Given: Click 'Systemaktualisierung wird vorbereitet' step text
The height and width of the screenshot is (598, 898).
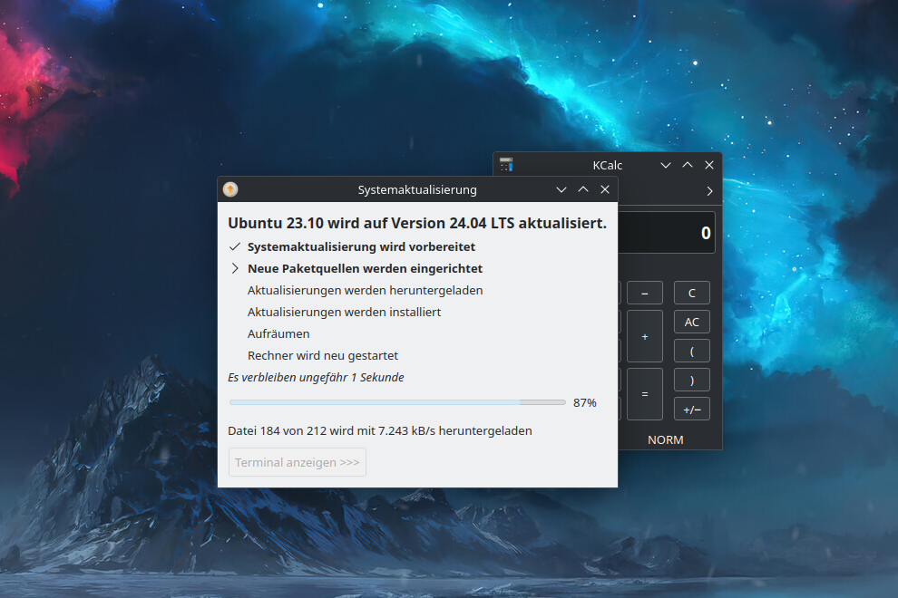Looking at the screenshot, I should [x=361, y=246].
